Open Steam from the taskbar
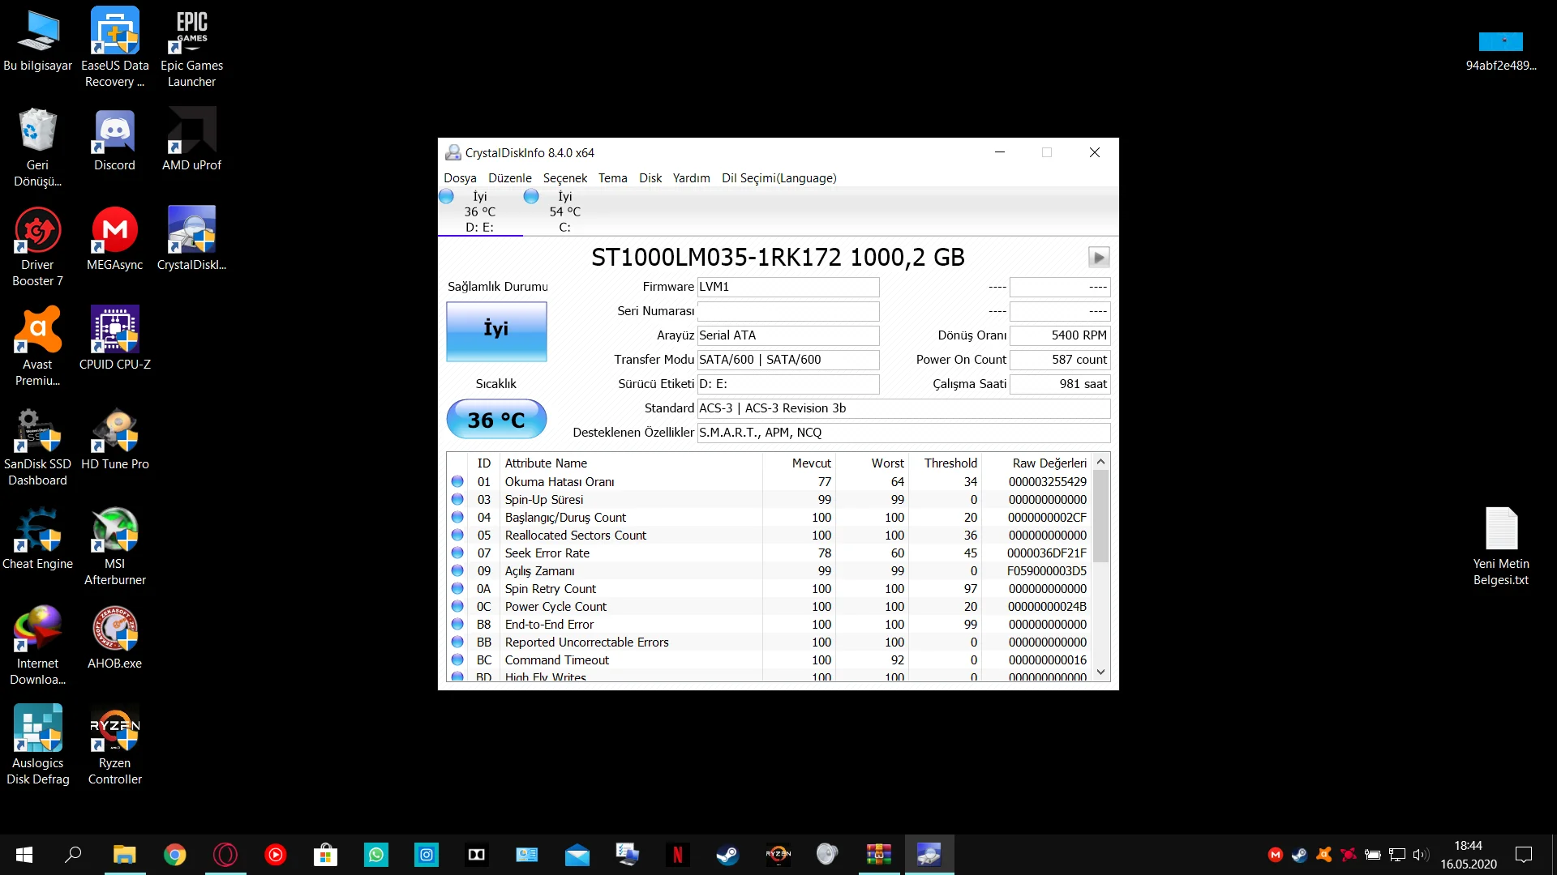The image size is (1557, 875). (x=727, y=855)
